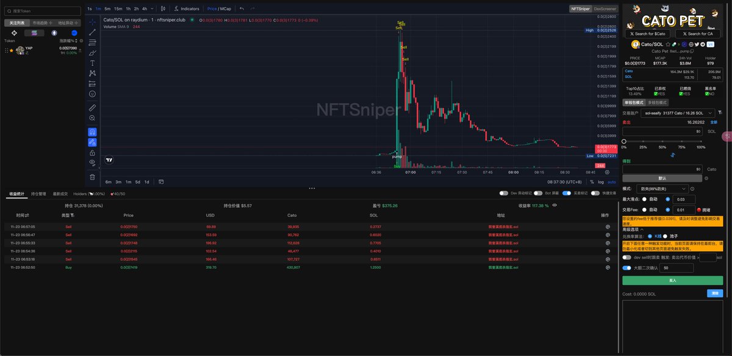Switch to the DexScreener chart tab
This screenshot has height=356, width=732.
pos(605,9)
